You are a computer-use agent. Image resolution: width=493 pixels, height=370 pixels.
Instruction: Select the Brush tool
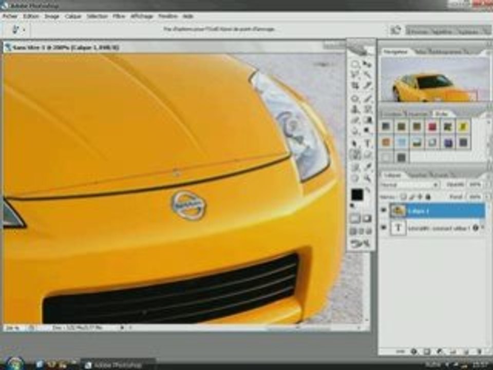point(367,99)
